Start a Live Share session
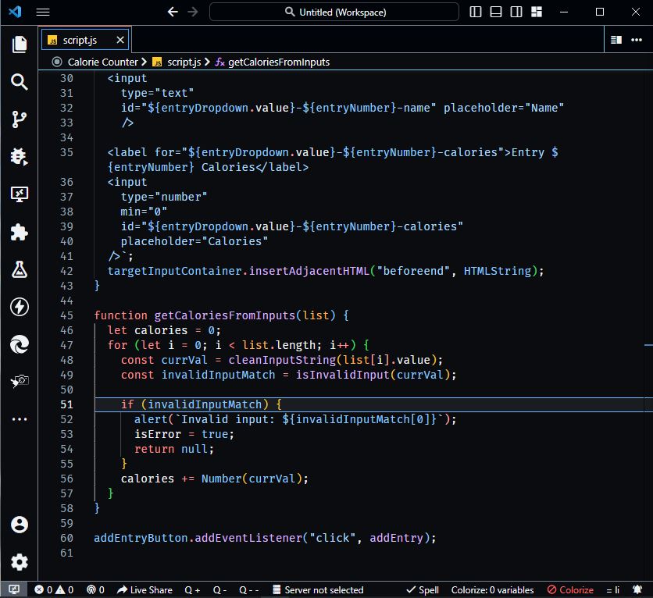The height and width of the screenshot is (598, 653). pyautogui.click(x=145, y=589)
